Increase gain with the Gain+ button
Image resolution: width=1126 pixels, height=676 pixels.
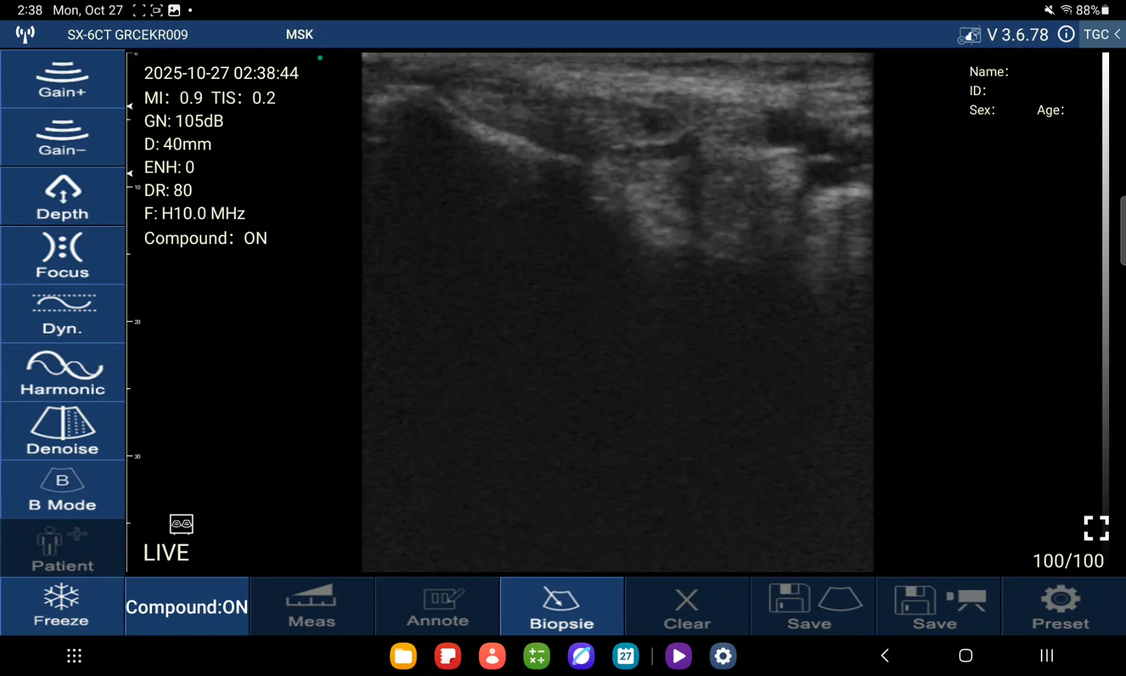click(x=63, y=79)
